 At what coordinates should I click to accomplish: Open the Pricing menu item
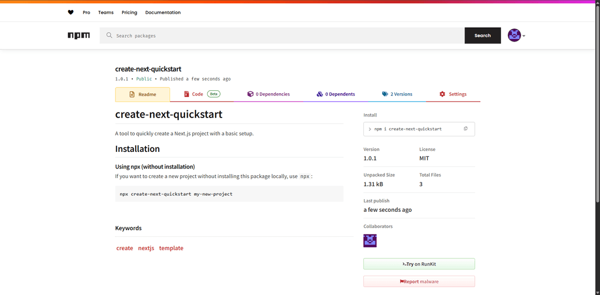click(129, 12)
